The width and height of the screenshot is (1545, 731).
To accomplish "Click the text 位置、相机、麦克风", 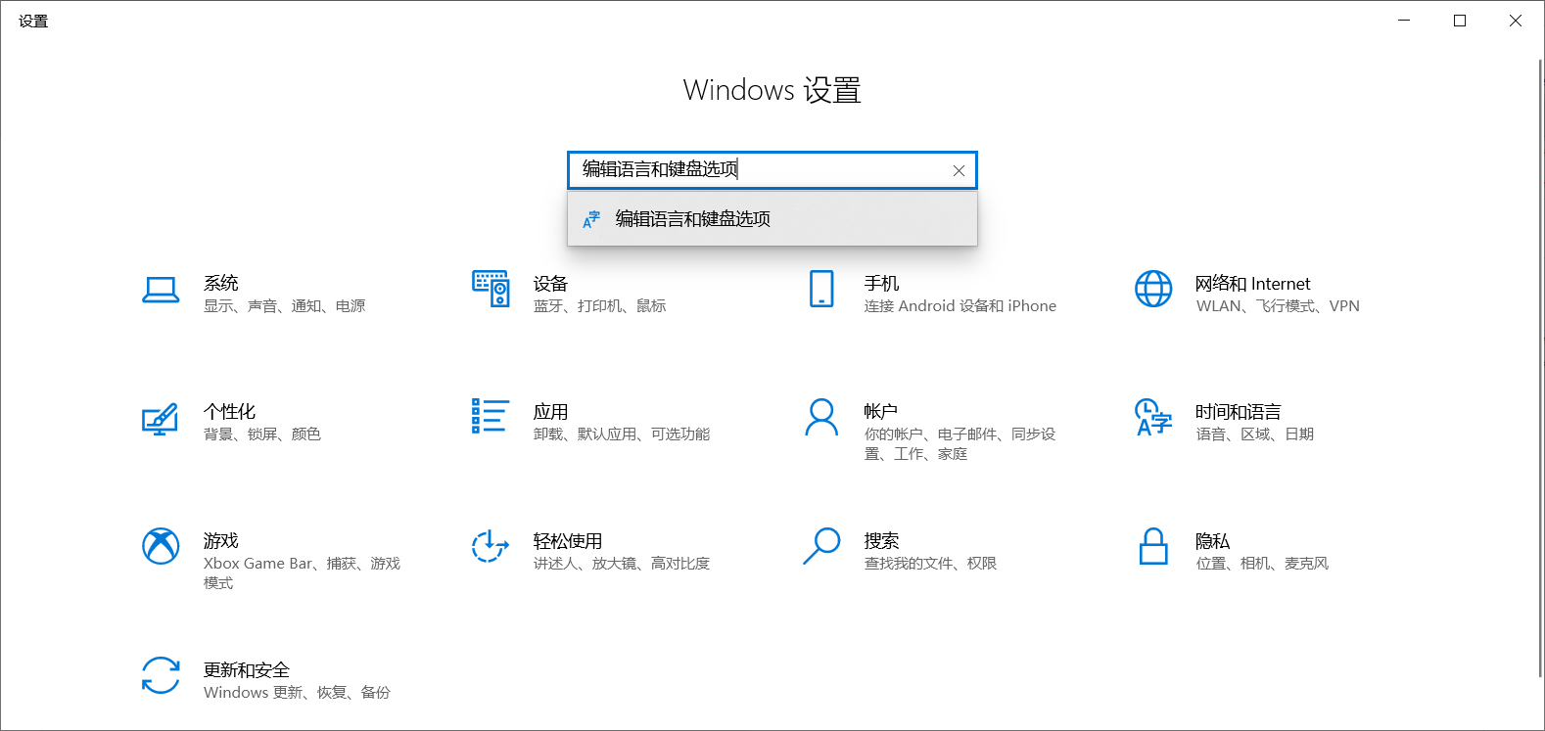I will [1262, 564].
